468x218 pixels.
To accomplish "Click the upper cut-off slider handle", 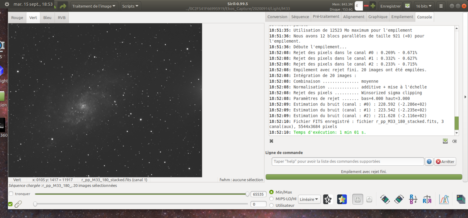I will tap(247, 194).
